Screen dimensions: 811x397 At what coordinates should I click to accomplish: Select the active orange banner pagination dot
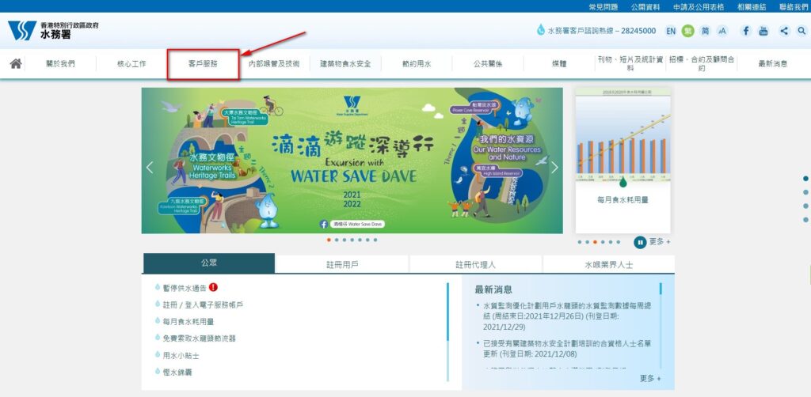329,240
